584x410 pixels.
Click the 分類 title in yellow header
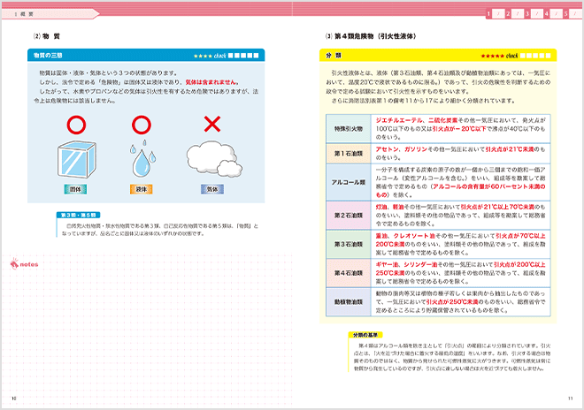coord(334,56)
